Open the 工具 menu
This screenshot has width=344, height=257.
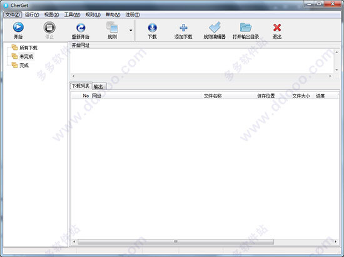(72, 14)
